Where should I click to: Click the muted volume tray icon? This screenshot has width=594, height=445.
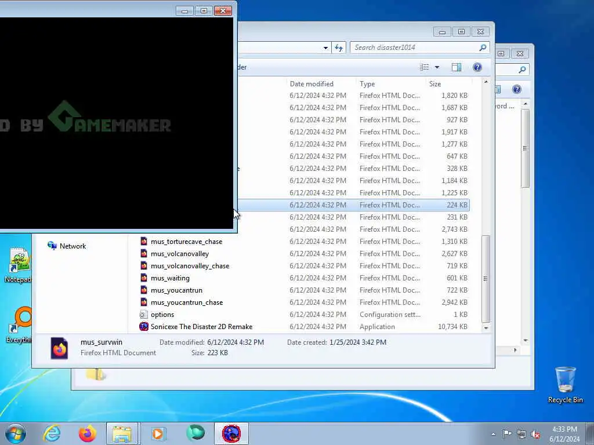535,434
